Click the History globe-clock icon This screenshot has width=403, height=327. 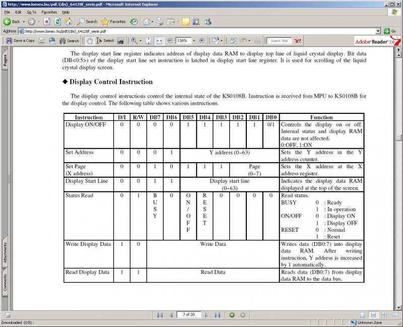[x=133, y=22]
